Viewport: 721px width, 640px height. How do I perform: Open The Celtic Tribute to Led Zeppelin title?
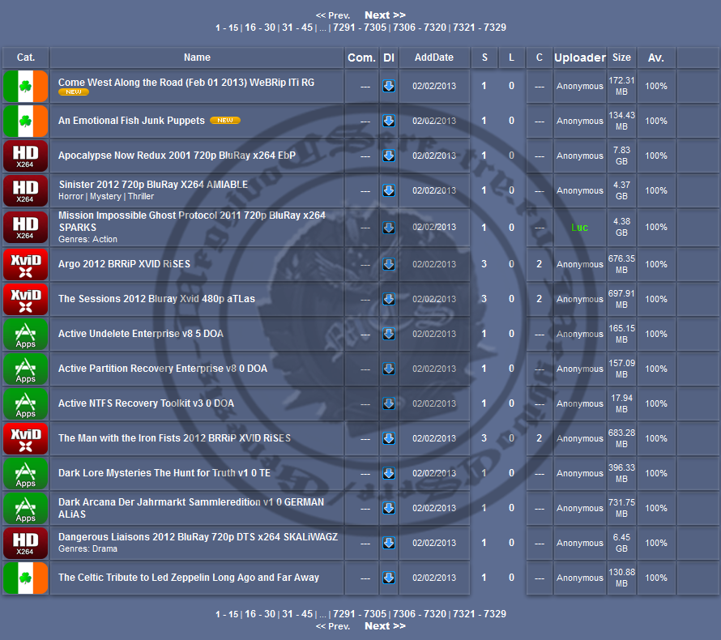click(x=189, y=578)
